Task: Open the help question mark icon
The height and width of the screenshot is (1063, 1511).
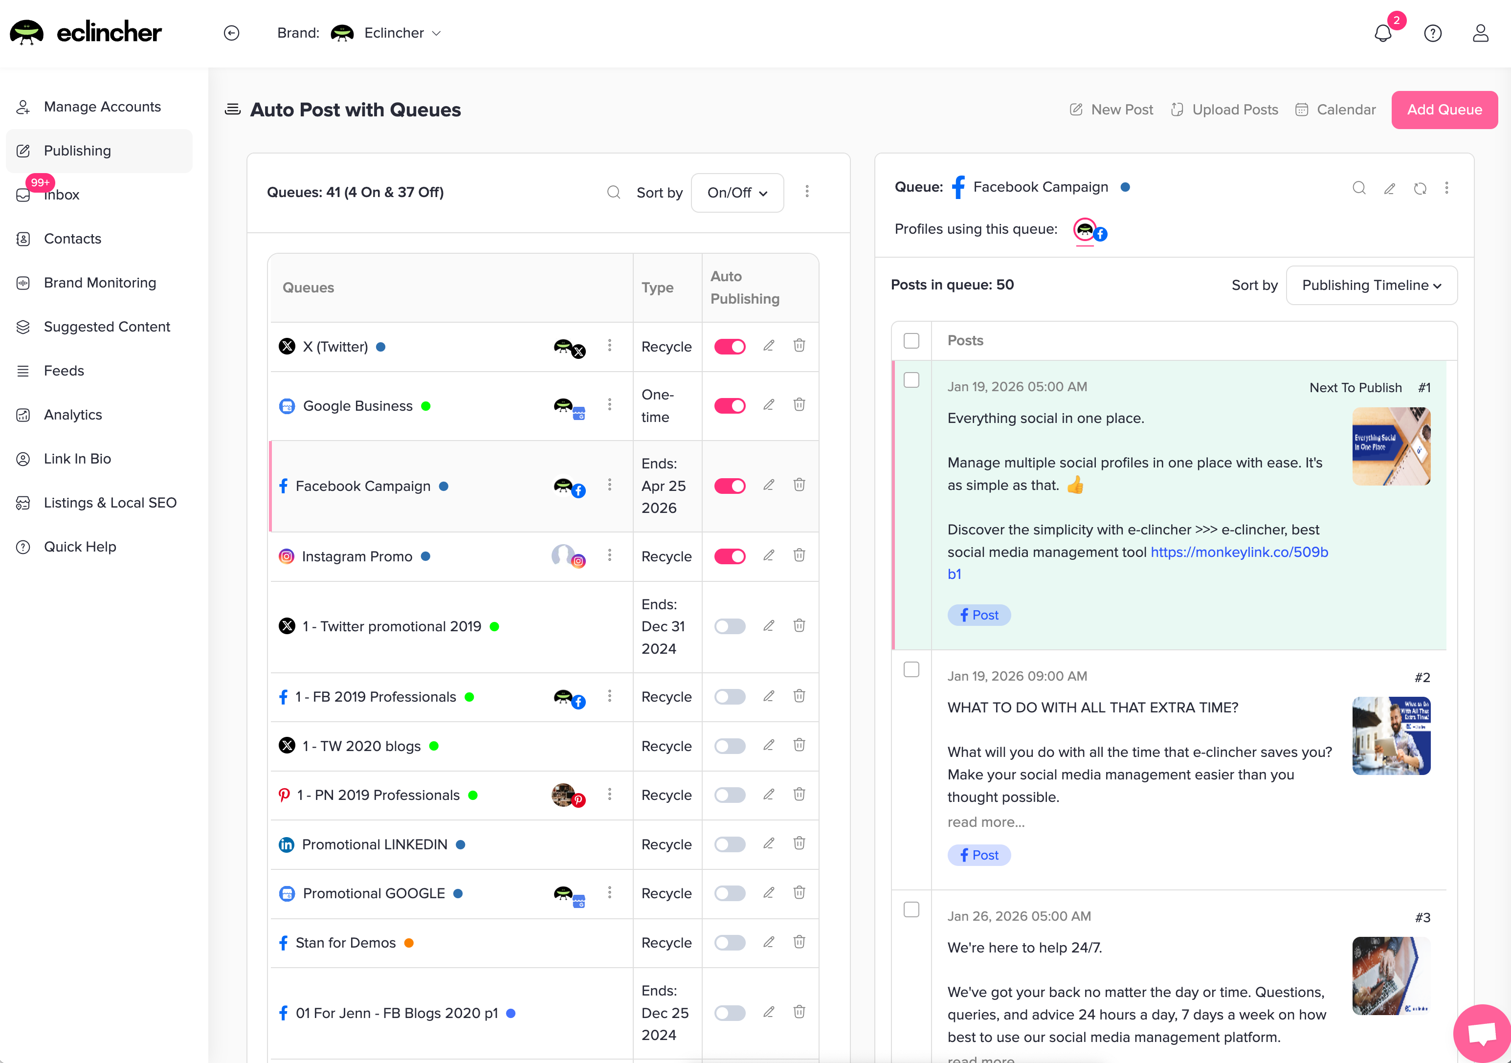Action: [1433, 34]
